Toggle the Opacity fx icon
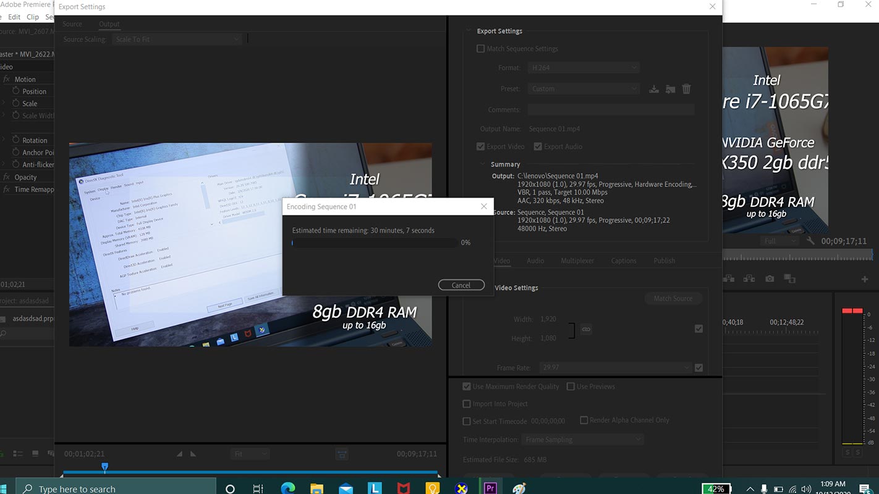Screen dimensions: 879x494 [x=6, y=177]
